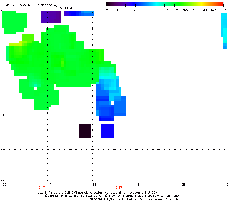Click the cyan data strip at the plot's far edge
The height and width of the screenshot is (201, 229).
click(x=224, y=31)
